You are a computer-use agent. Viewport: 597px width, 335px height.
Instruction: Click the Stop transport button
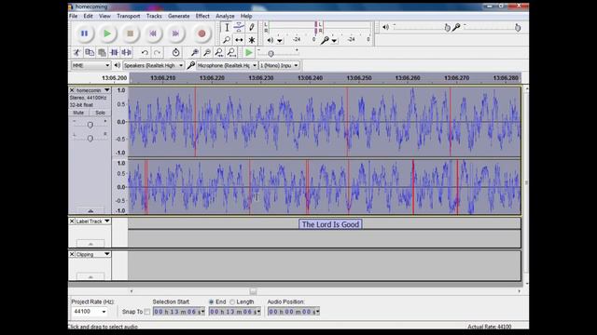click(131, 33)
